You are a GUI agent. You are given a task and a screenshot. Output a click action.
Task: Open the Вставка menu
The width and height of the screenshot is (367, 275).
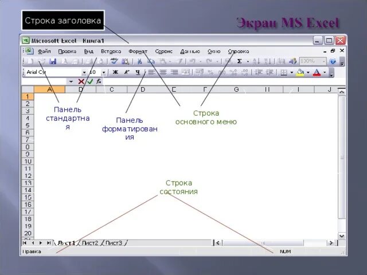coord(111,51)
